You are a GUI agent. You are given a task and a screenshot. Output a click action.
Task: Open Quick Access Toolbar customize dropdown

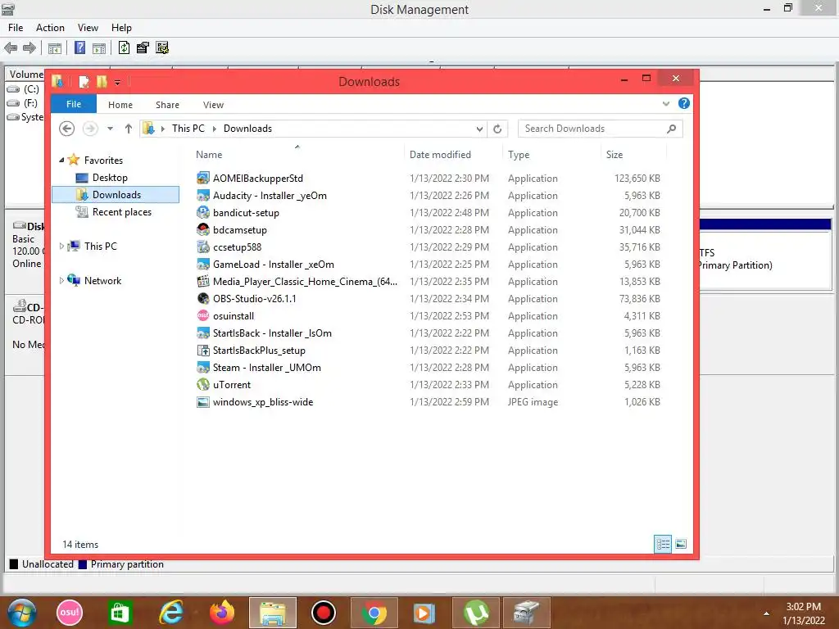[x=117, y=83]
